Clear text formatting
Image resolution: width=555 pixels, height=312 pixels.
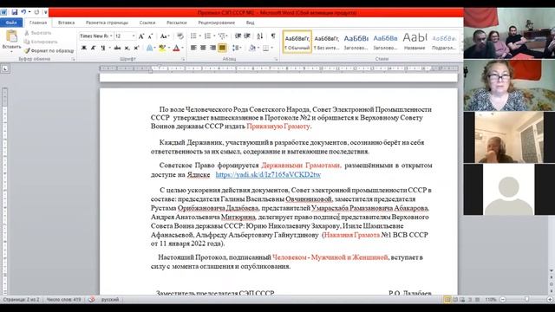tap(180, 36)
